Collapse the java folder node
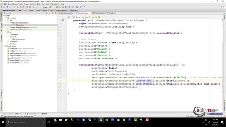 pos(6,20)
